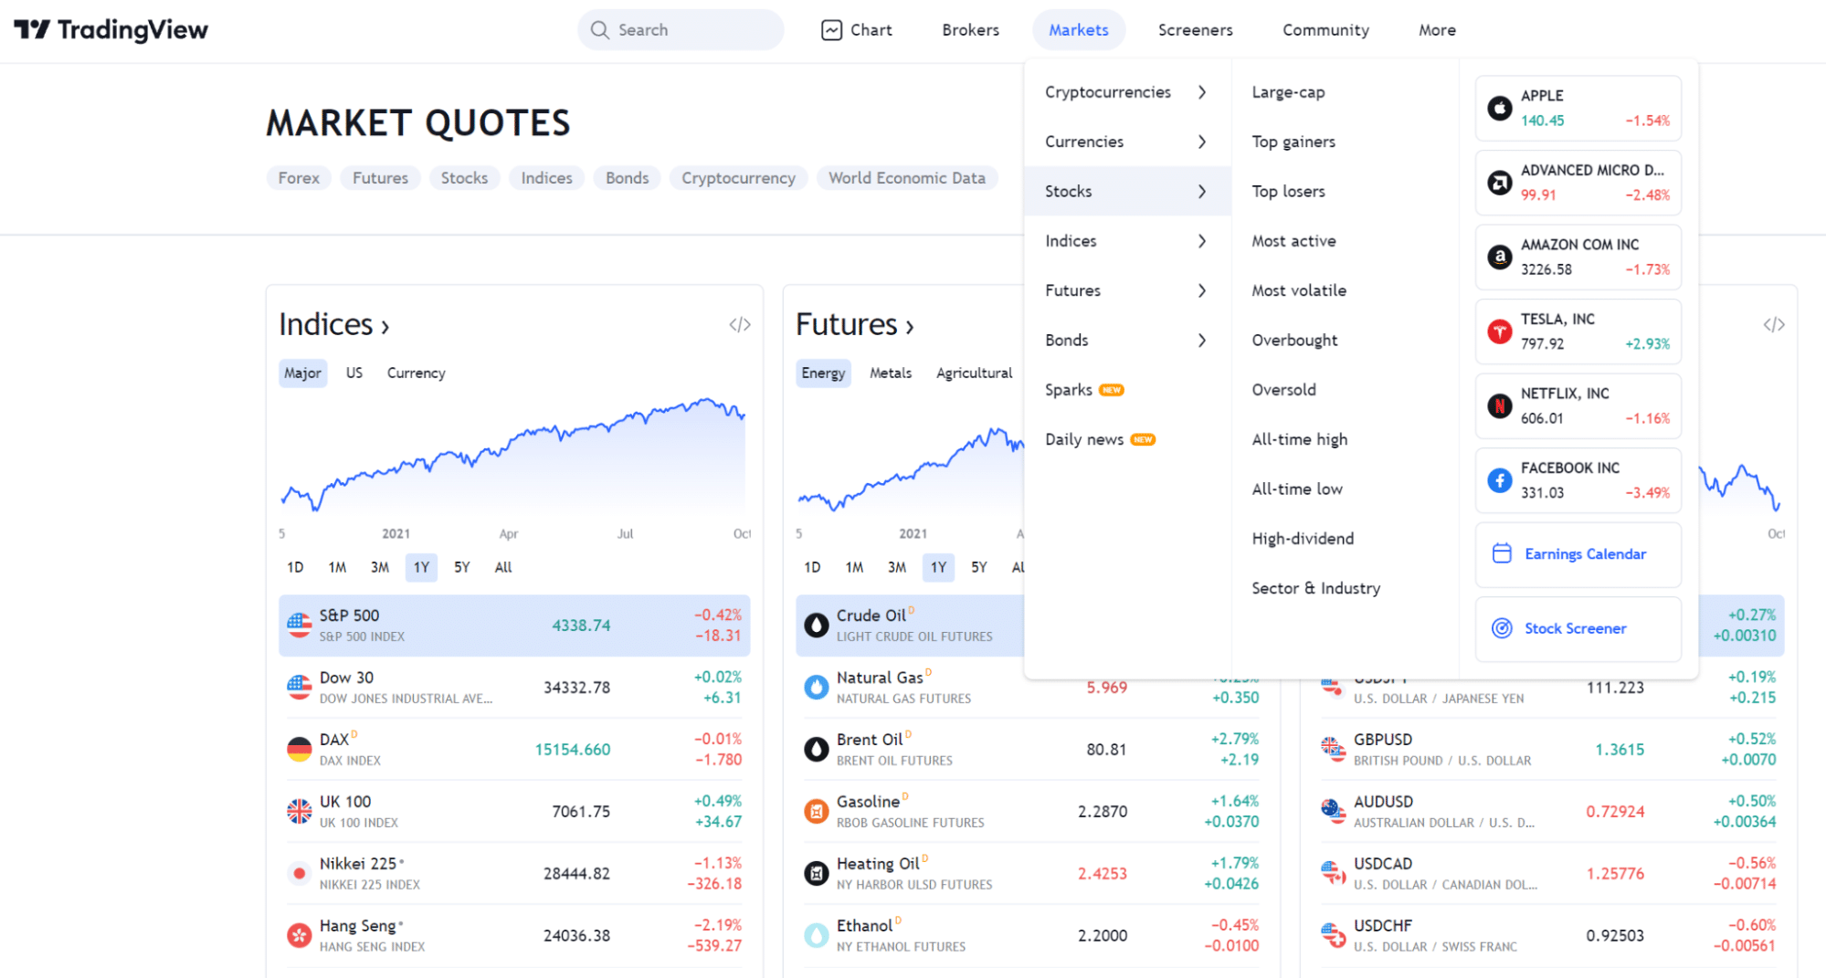Switch Indices widget to US tab
The width and height of the screenshot is (1826, 978).
[x=354, y=373]
